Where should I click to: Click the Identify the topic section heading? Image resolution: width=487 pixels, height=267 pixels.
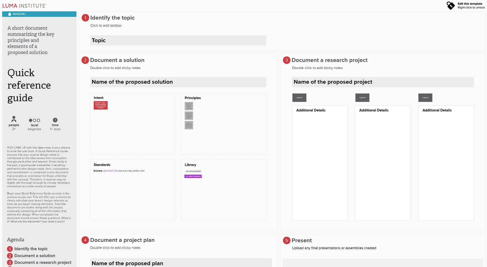click(112, 18)
